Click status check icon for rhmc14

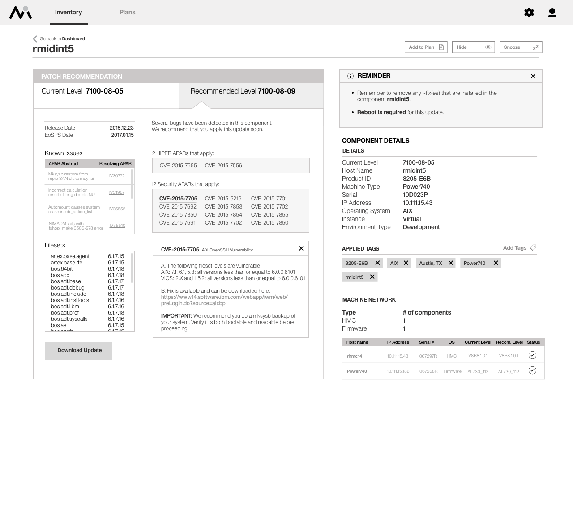532,355
